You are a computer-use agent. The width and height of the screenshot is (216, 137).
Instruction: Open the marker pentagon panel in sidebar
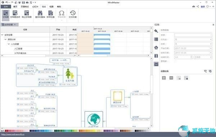(156, 47)
